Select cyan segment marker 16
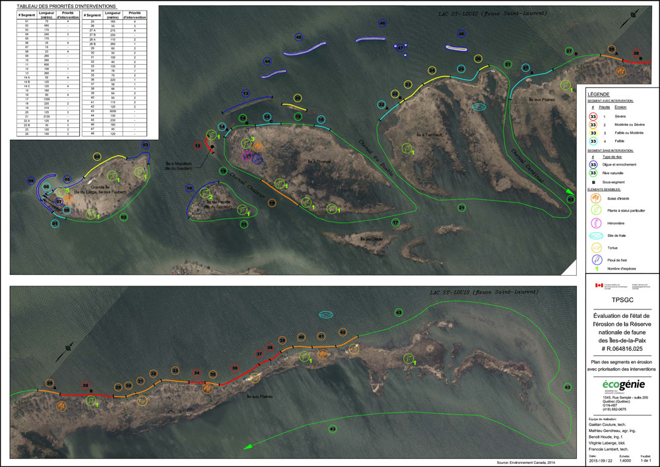This screenshot has height=467, width=660. (321, 119)
